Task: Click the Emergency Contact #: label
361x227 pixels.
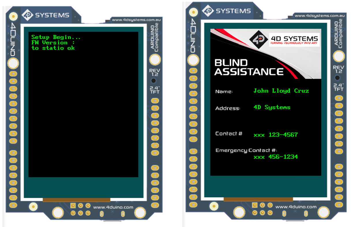Action: [x=246, y=150]
